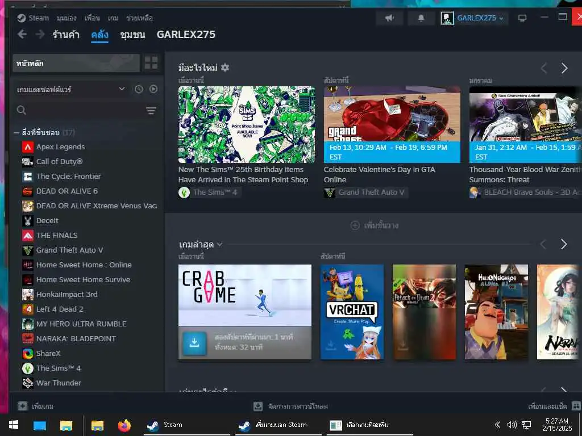The height and width of the screenshot is (436, 582).
Task: Select The Cycle: Frontier in library
Action: click(68, 177)
